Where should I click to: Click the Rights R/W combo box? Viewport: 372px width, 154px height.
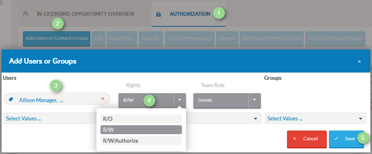(x=152, y=101)
